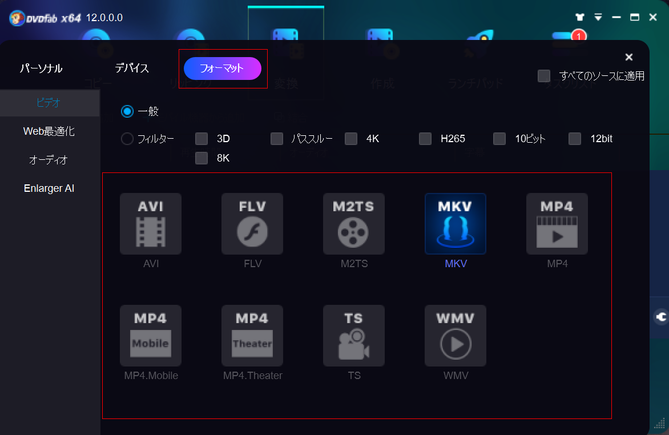Click the フォーマット button
Viewport: 669px width, 435px height.
223,69
